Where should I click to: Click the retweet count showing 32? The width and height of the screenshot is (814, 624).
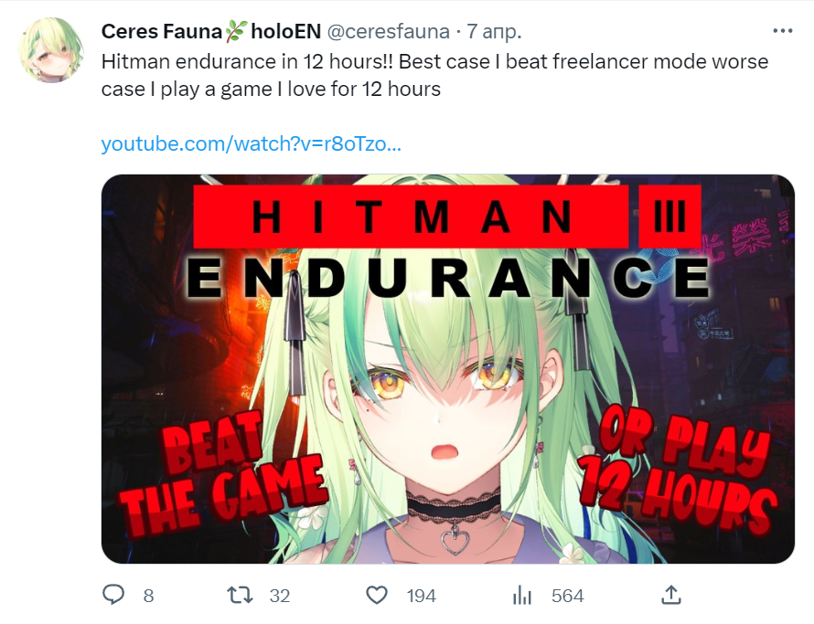coord(280,596)
